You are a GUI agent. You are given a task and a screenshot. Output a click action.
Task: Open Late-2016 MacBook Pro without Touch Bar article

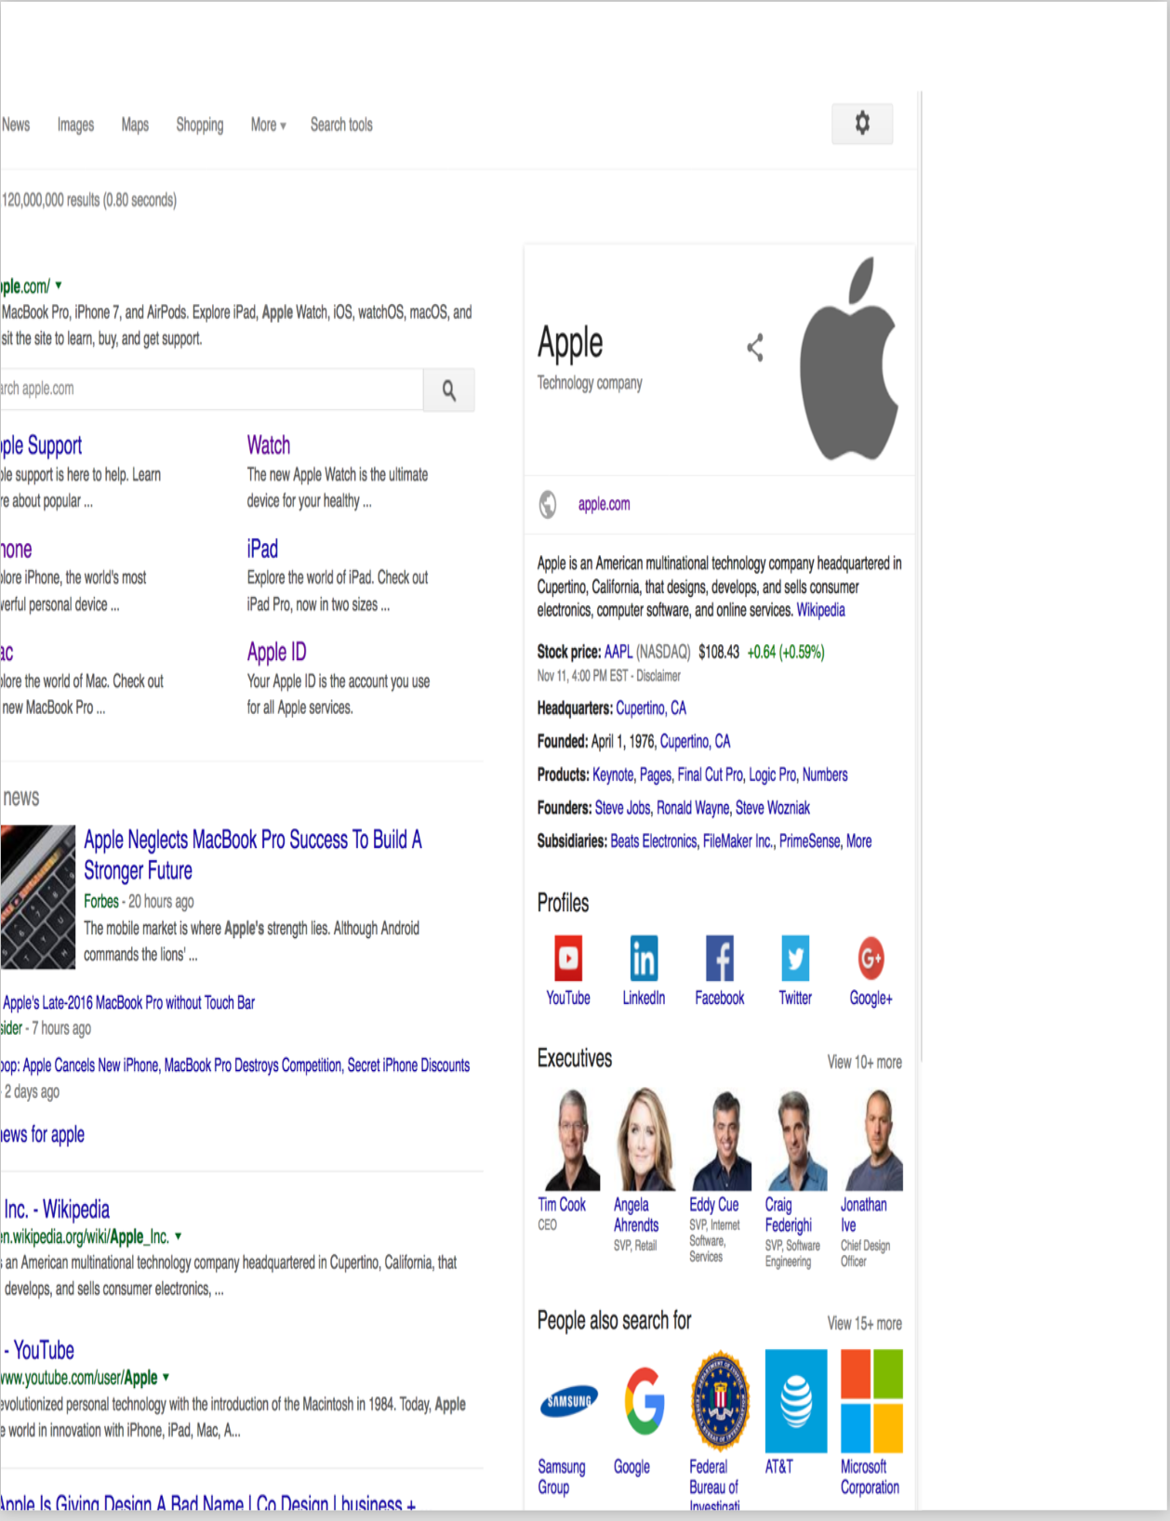pos(128,1002)
